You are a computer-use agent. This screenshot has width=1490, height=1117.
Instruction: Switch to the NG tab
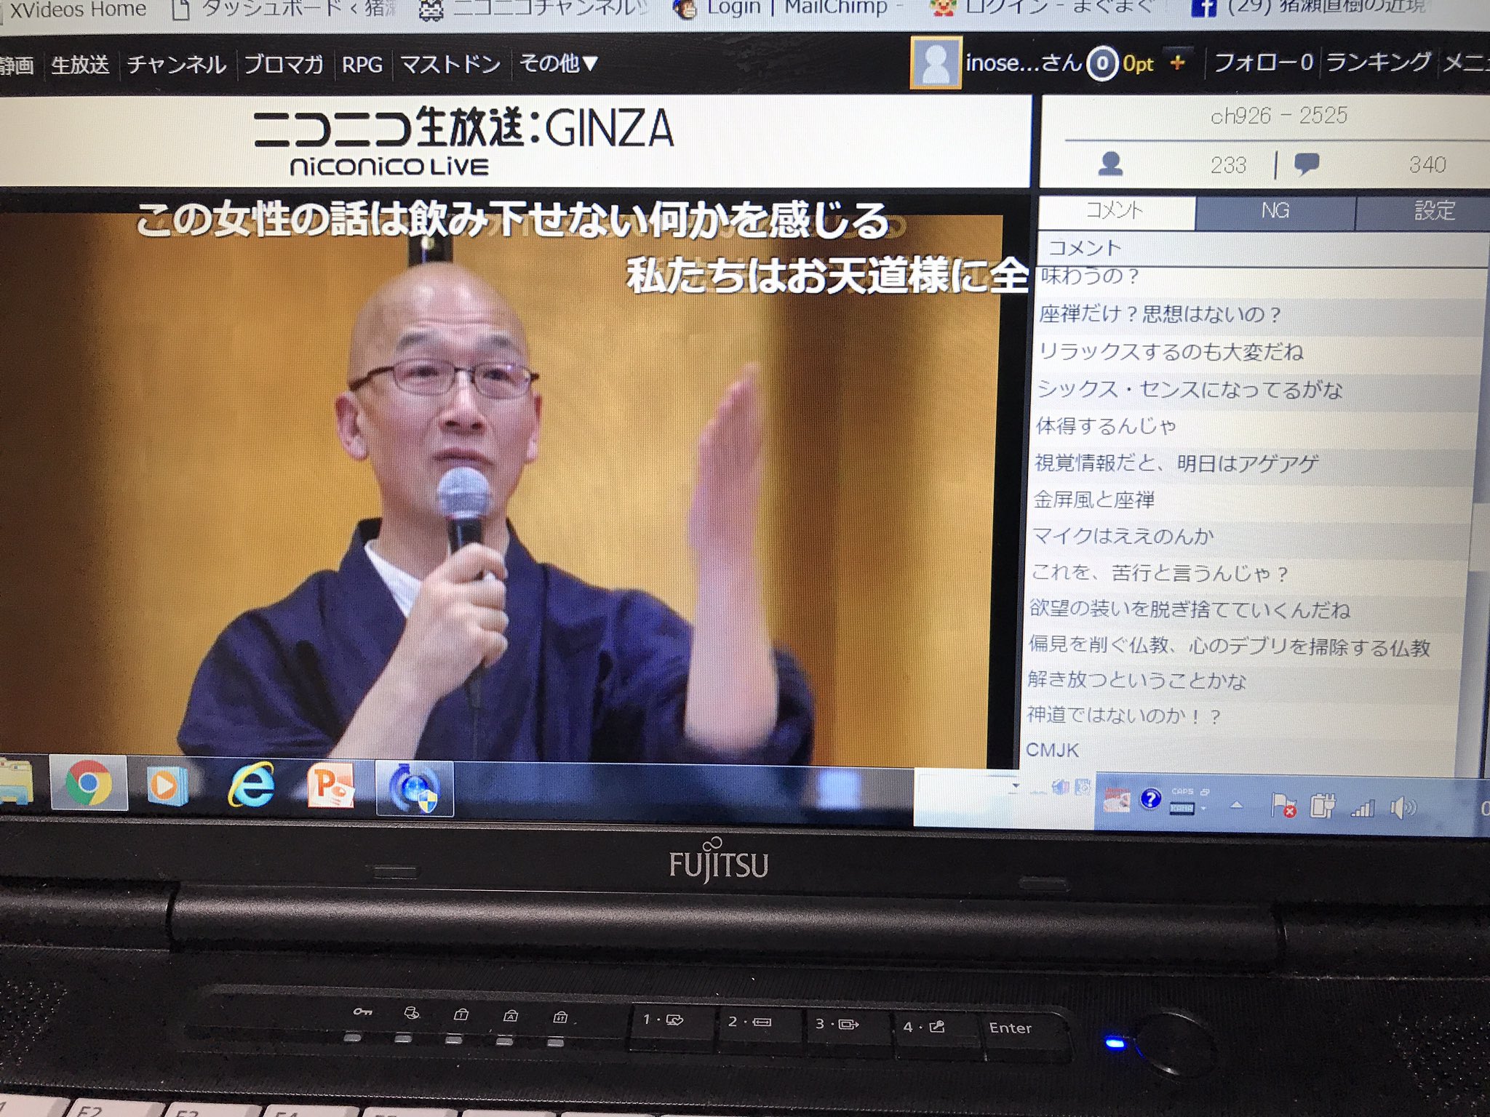(x=1275, y=212)
